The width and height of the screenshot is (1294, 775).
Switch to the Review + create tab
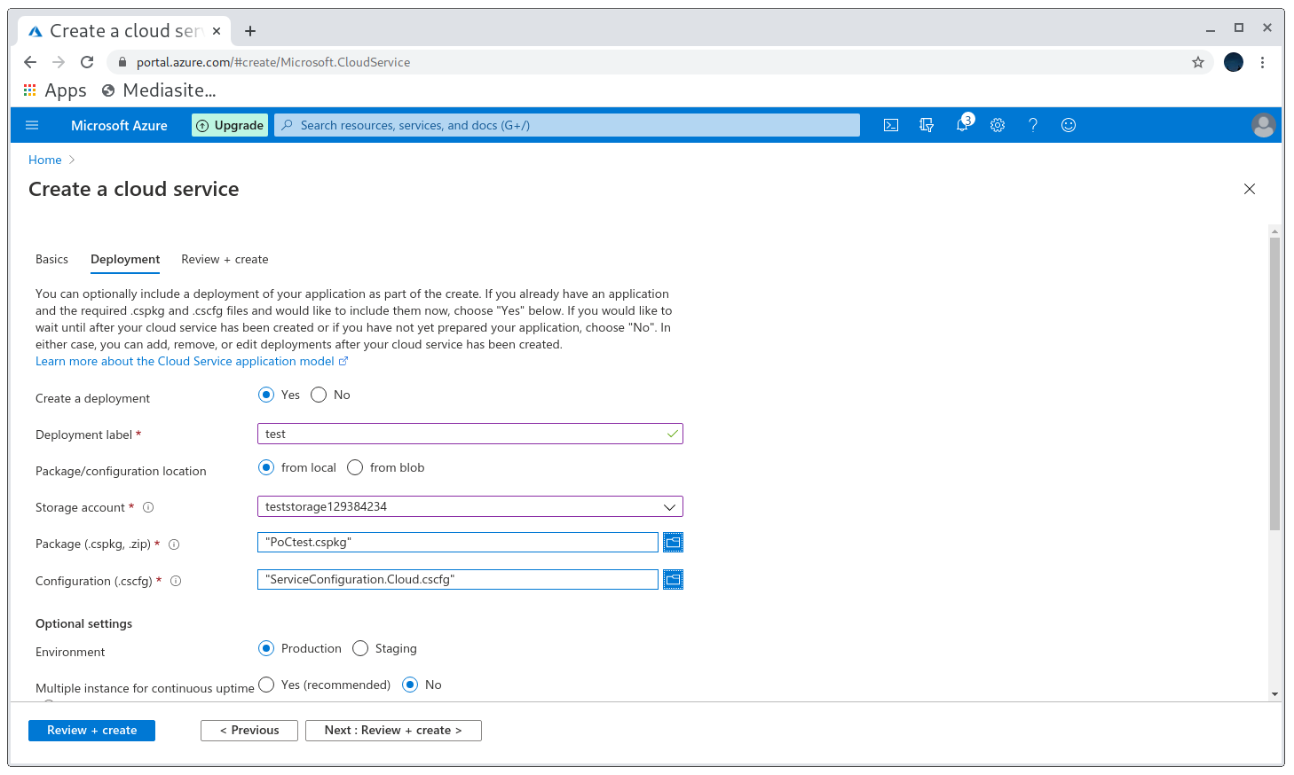click(225, 259)
